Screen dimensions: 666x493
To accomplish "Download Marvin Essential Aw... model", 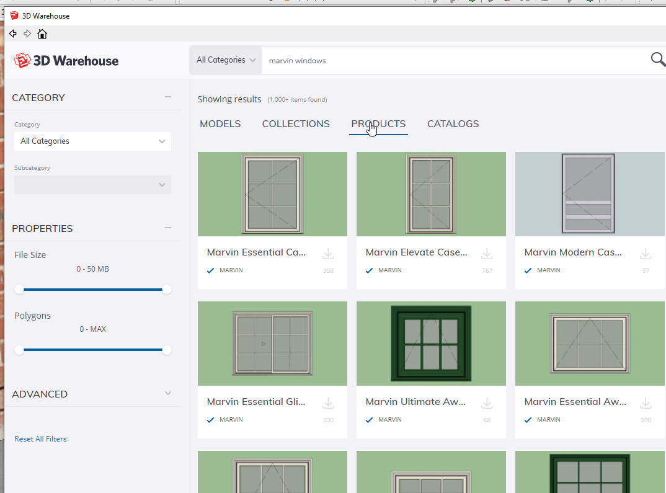I will point(646,403).
